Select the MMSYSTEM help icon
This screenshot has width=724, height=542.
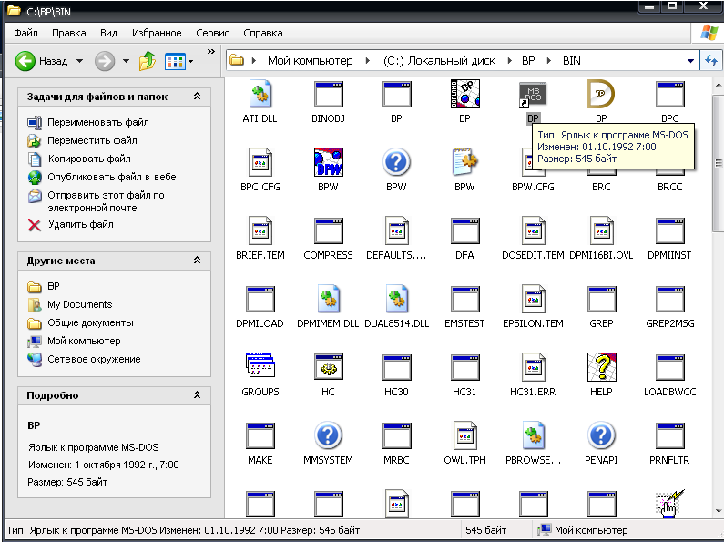pos(328,435)
